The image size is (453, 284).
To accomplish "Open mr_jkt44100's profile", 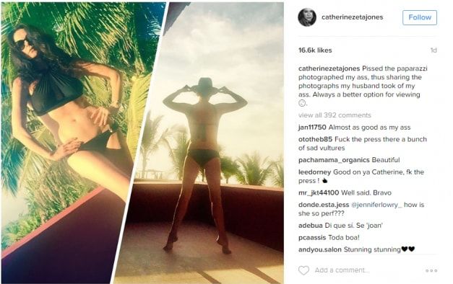I will click(319, 192).
